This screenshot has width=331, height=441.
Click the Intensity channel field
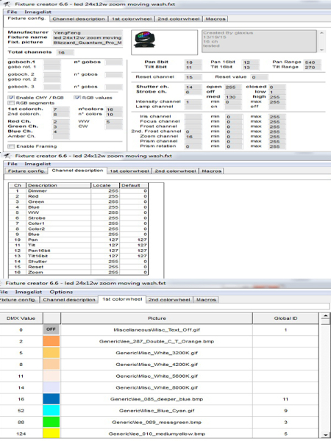pyautogui.click(x=193, y=102)
